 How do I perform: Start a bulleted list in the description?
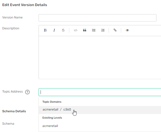tap(94, 30)
